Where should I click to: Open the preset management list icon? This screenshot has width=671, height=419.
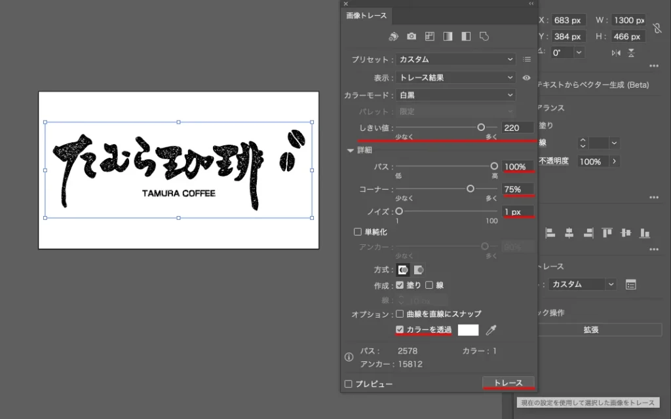527,60
